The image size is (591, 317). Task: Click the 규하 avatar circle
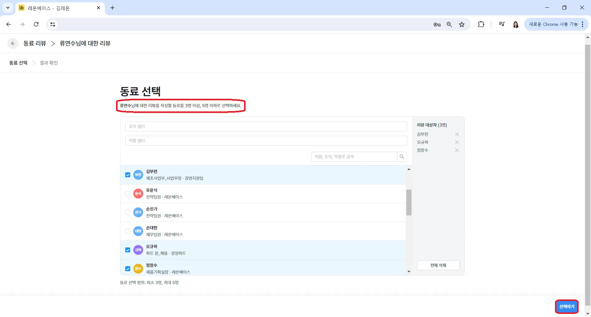point(138,250)
